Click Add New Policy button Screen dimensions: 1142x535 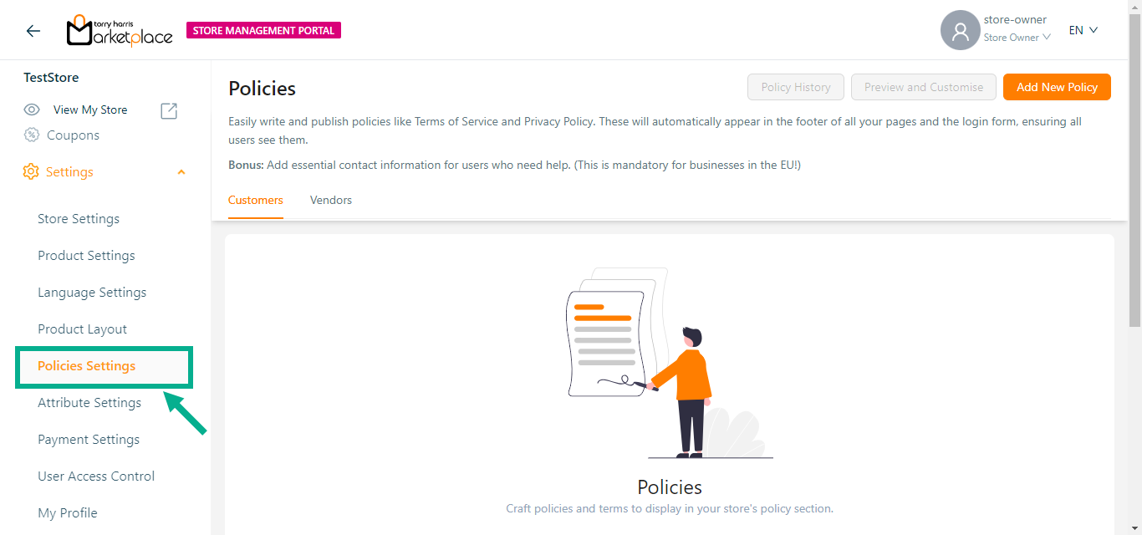tap(1057, 87)
